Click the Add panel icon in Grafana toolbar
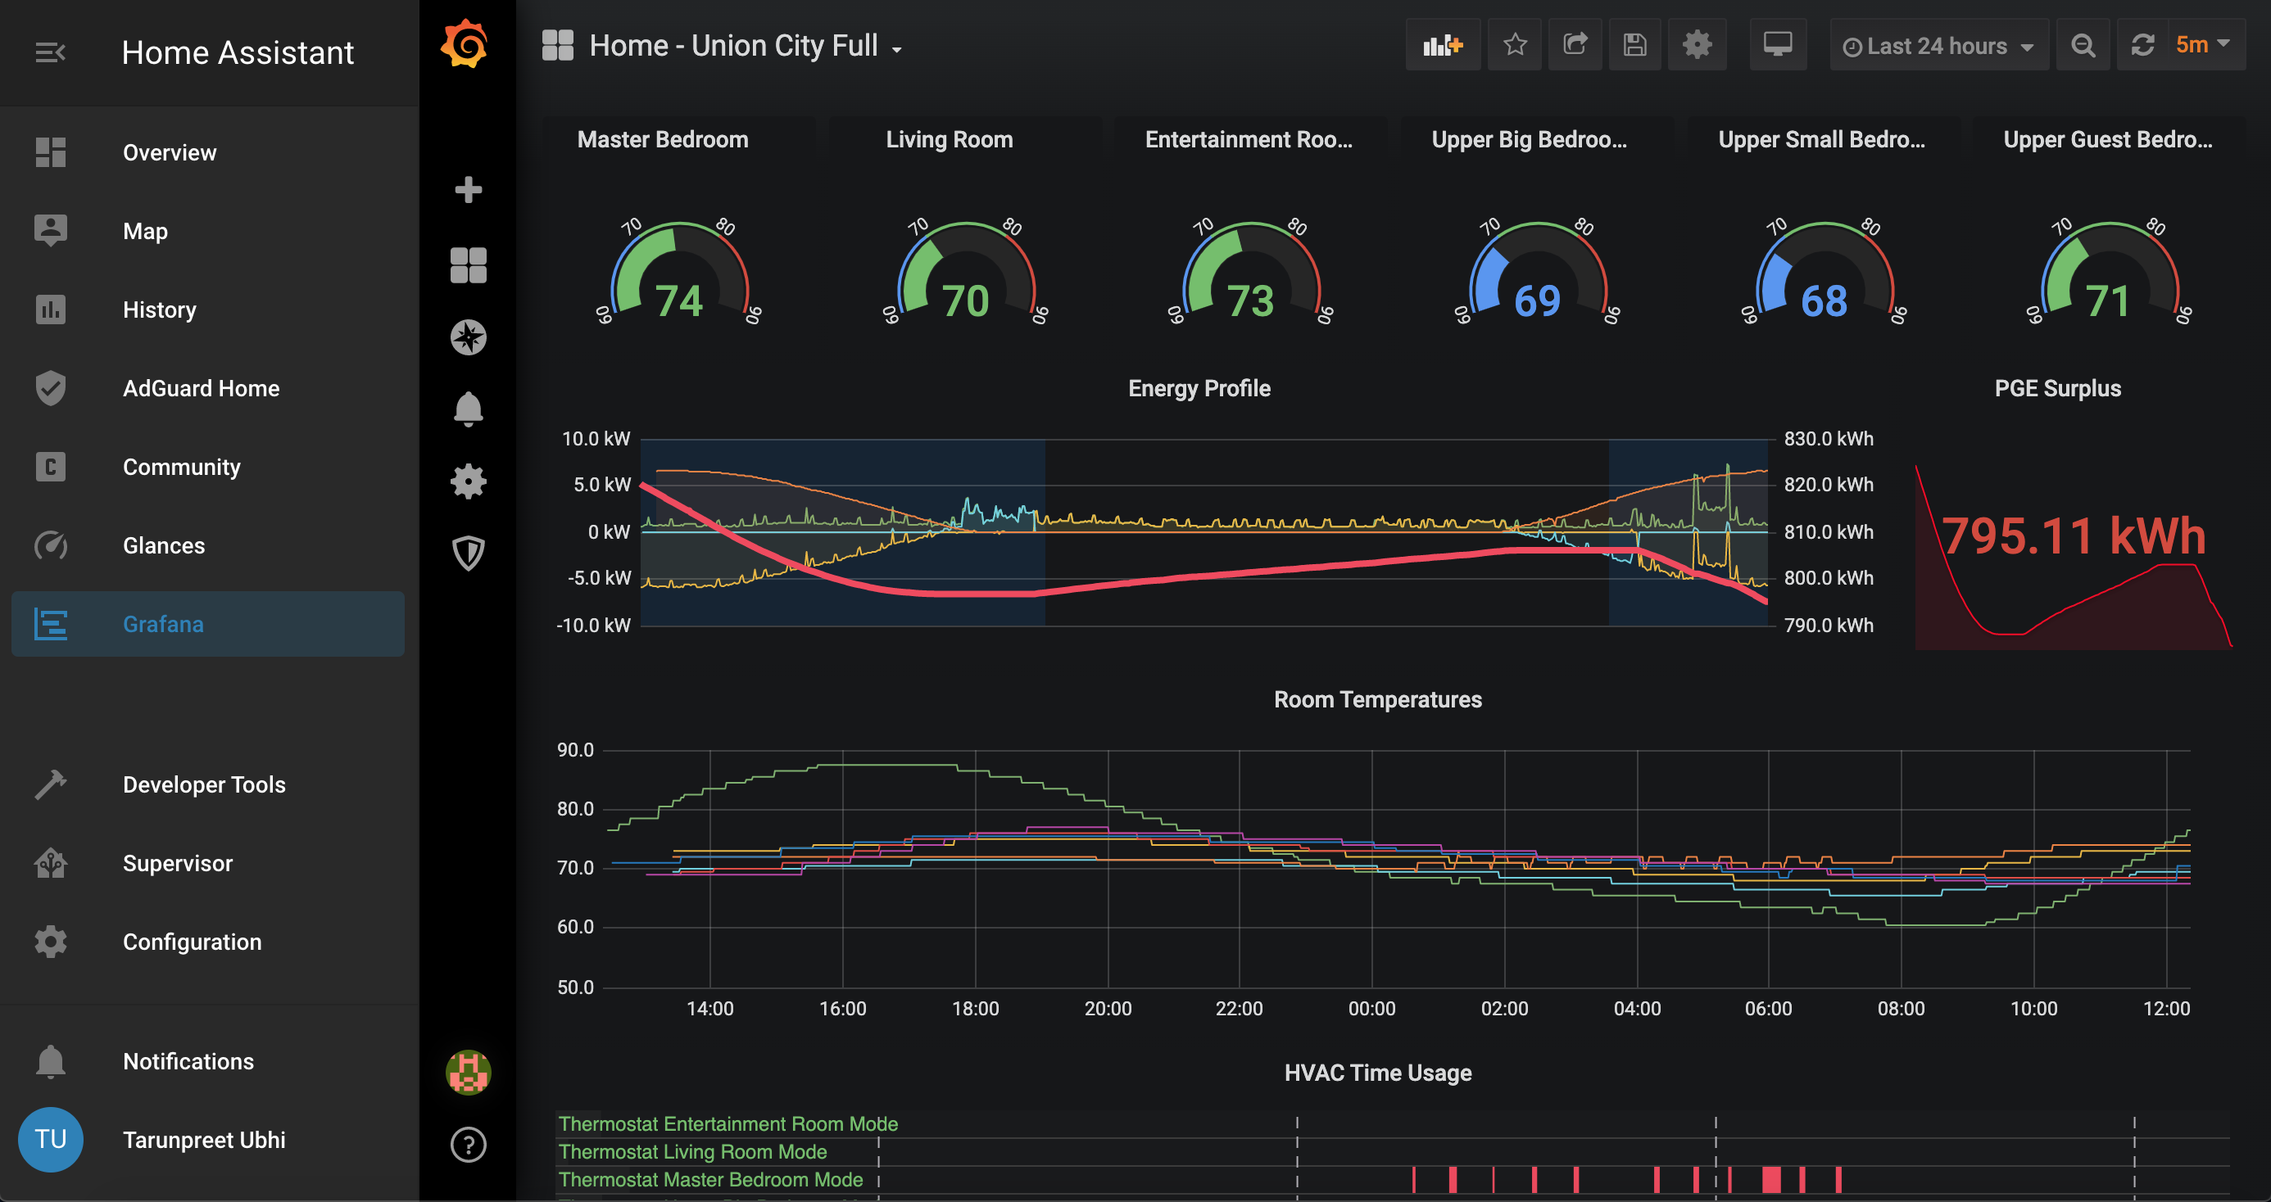2271x1202 pixels. click(x=1442, y=45)
